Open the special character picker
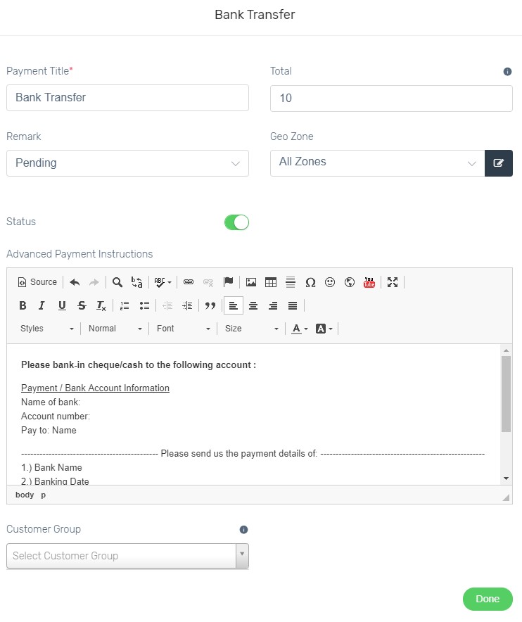Screen dimensions: 522x622 tap(310, 282)
